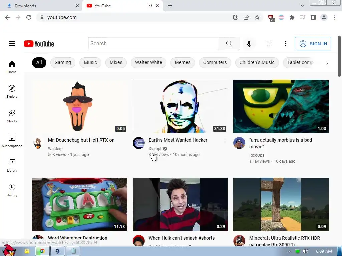Image resolution: width=342 pixels, height=256 pixels.
Task: Click the Chrome icon in the taskbar
Action: click(42, 251)
